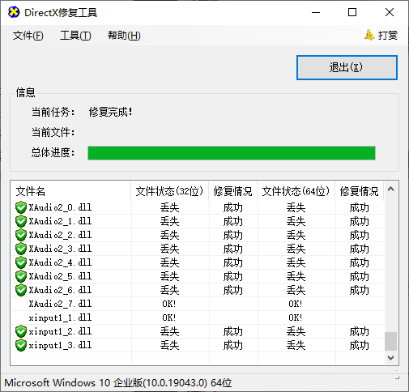Click 64位 成功 result of XAudio2_5.dll
The width and height of the screenshot is (409, 392).
coord(359,276)
